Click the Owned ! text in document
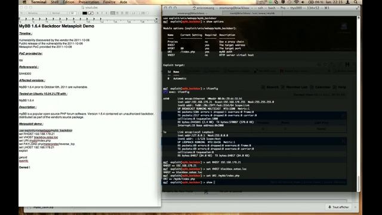This screenshot has height=215, width=382. pos(24,167)
